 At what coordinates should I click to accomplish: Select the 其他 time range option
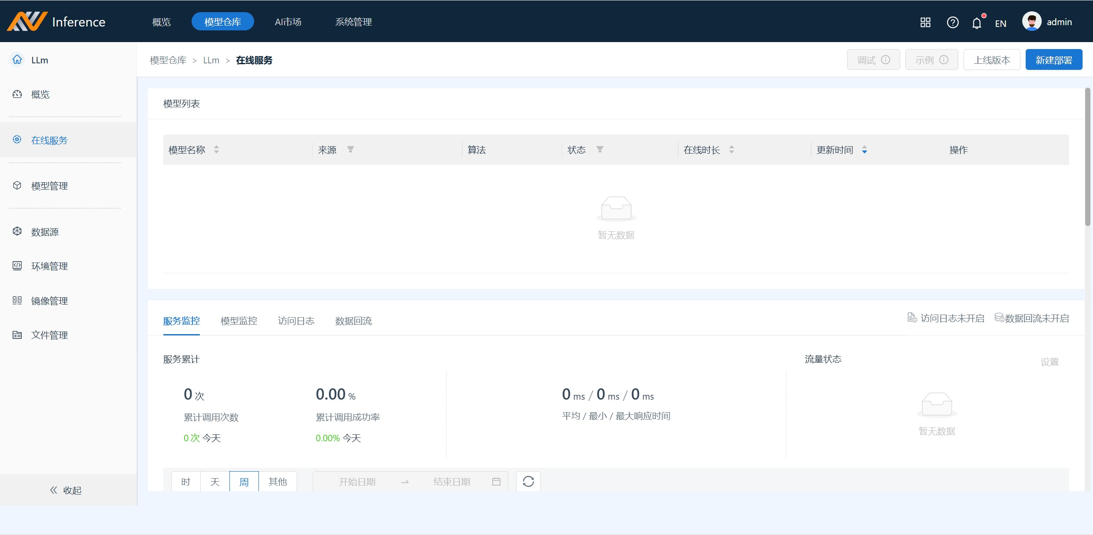(278, 482)
